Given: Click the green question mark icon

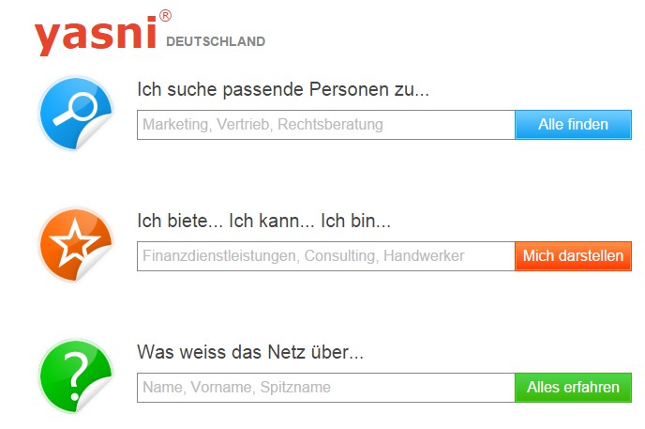Looking at the screenshot, I should click(72, 373).
